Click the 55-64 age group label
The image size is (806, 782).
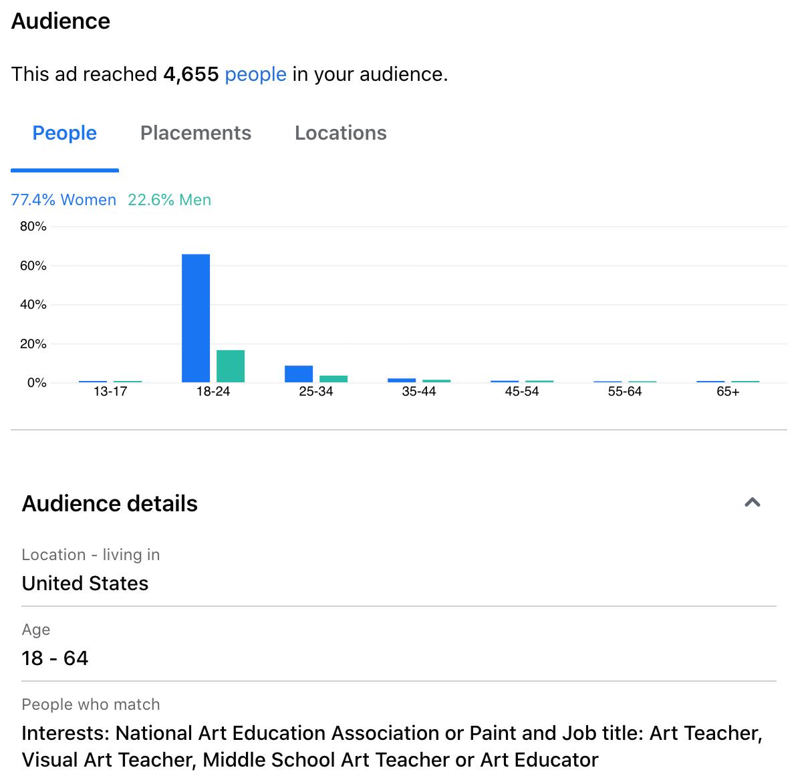pos(625,392)
